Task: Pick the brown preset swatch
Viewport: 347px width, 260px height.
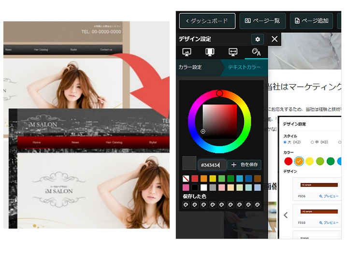Action: click(x=258, y=179)
